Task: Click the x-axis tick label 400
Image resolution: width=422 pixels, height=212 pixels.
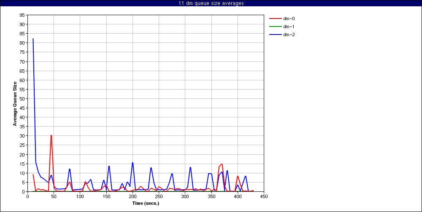Action: (238, 196)
